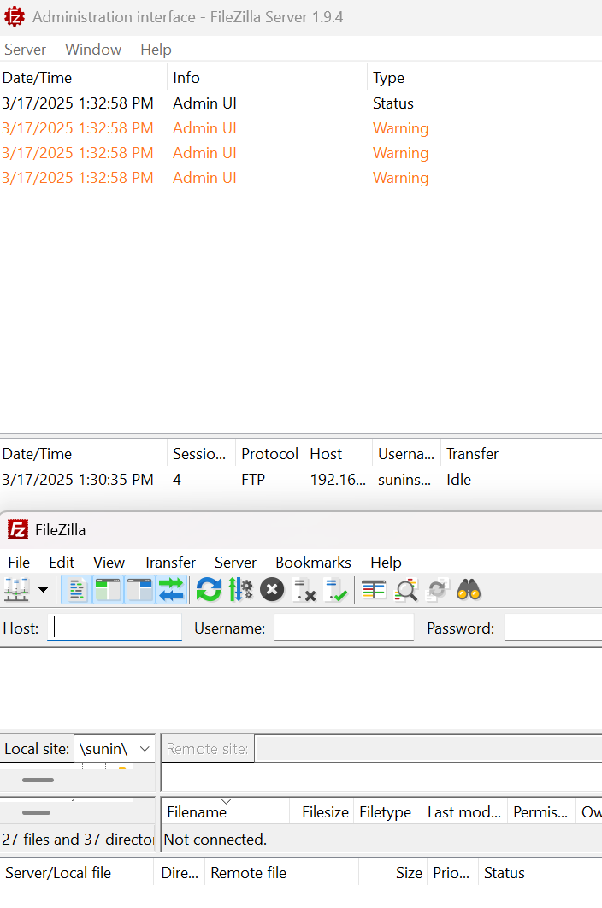Toggle transfer queue display
602x908 pixels.
[172, 590]
